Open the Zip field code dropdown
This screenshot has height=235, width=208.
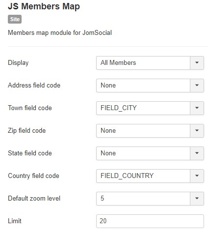pos(150,131)
